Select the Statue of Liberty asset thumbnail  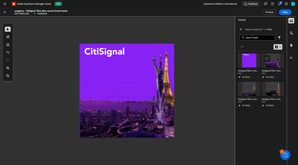point(249,89)
